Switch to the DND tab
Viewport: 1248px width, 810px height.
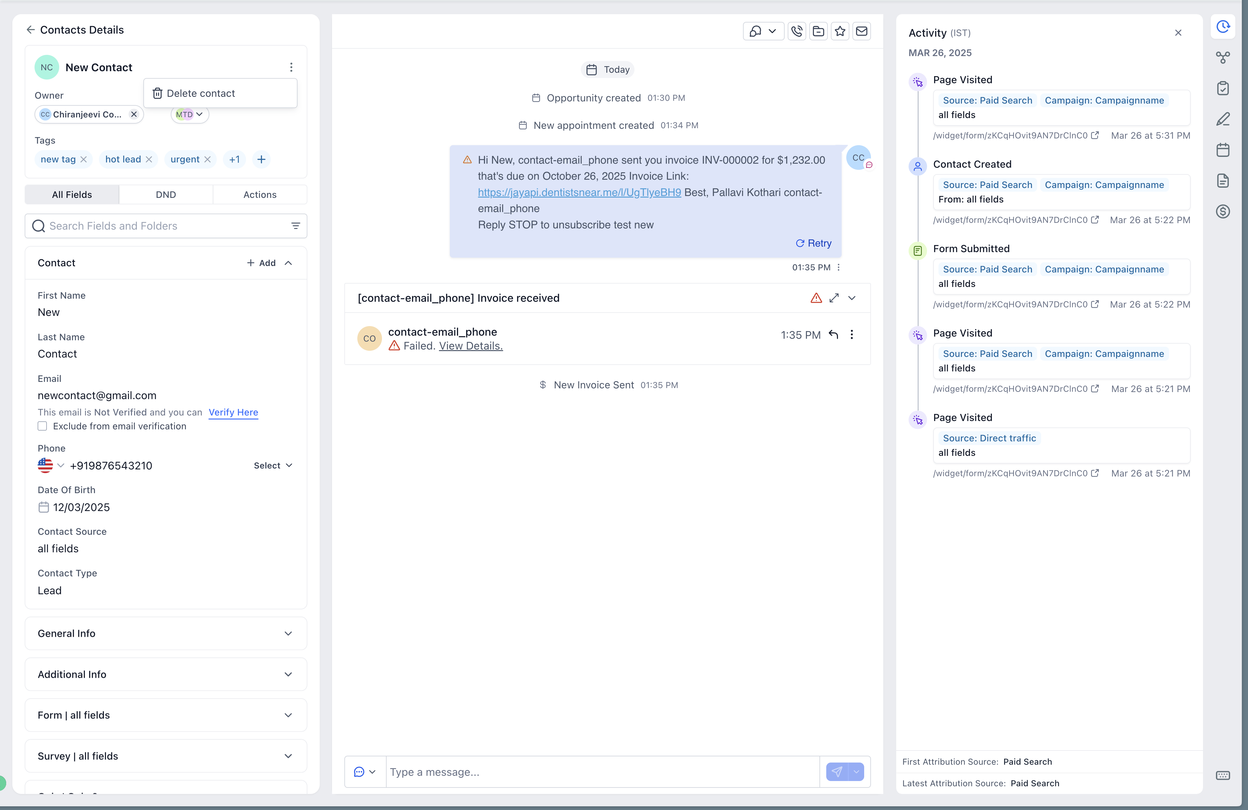click(166, 194)
